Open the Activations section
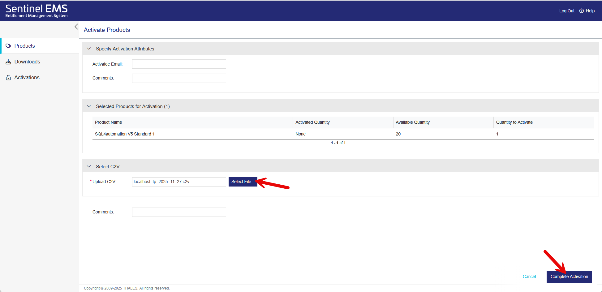The height and width of the screenshot is (292, 602). tap(40, 77)
